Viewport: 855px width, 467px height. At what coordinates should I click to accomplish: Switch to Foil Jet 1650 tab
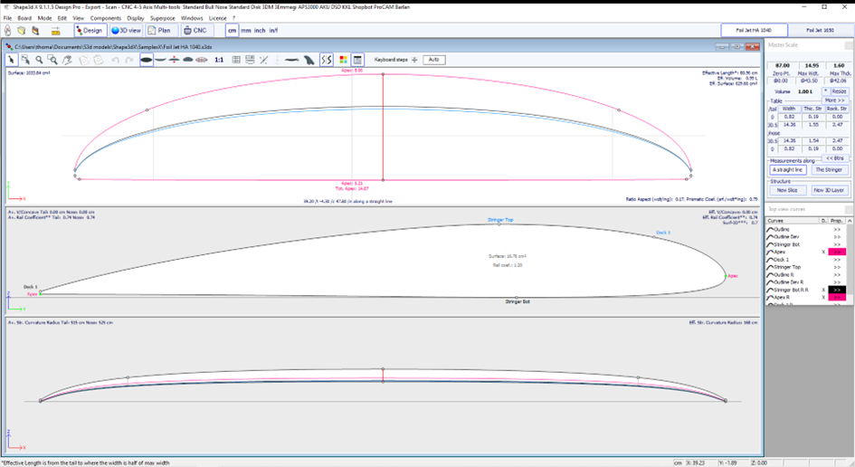tap(820, 30)
